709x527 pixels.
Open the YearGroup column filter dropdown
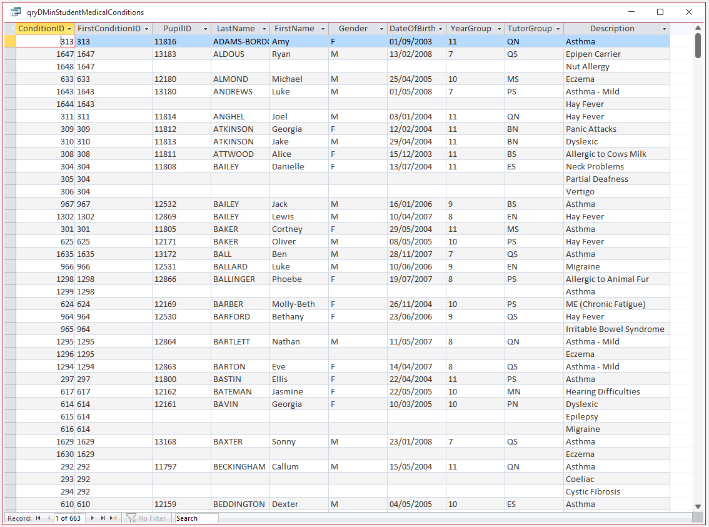tap(499, 29)
